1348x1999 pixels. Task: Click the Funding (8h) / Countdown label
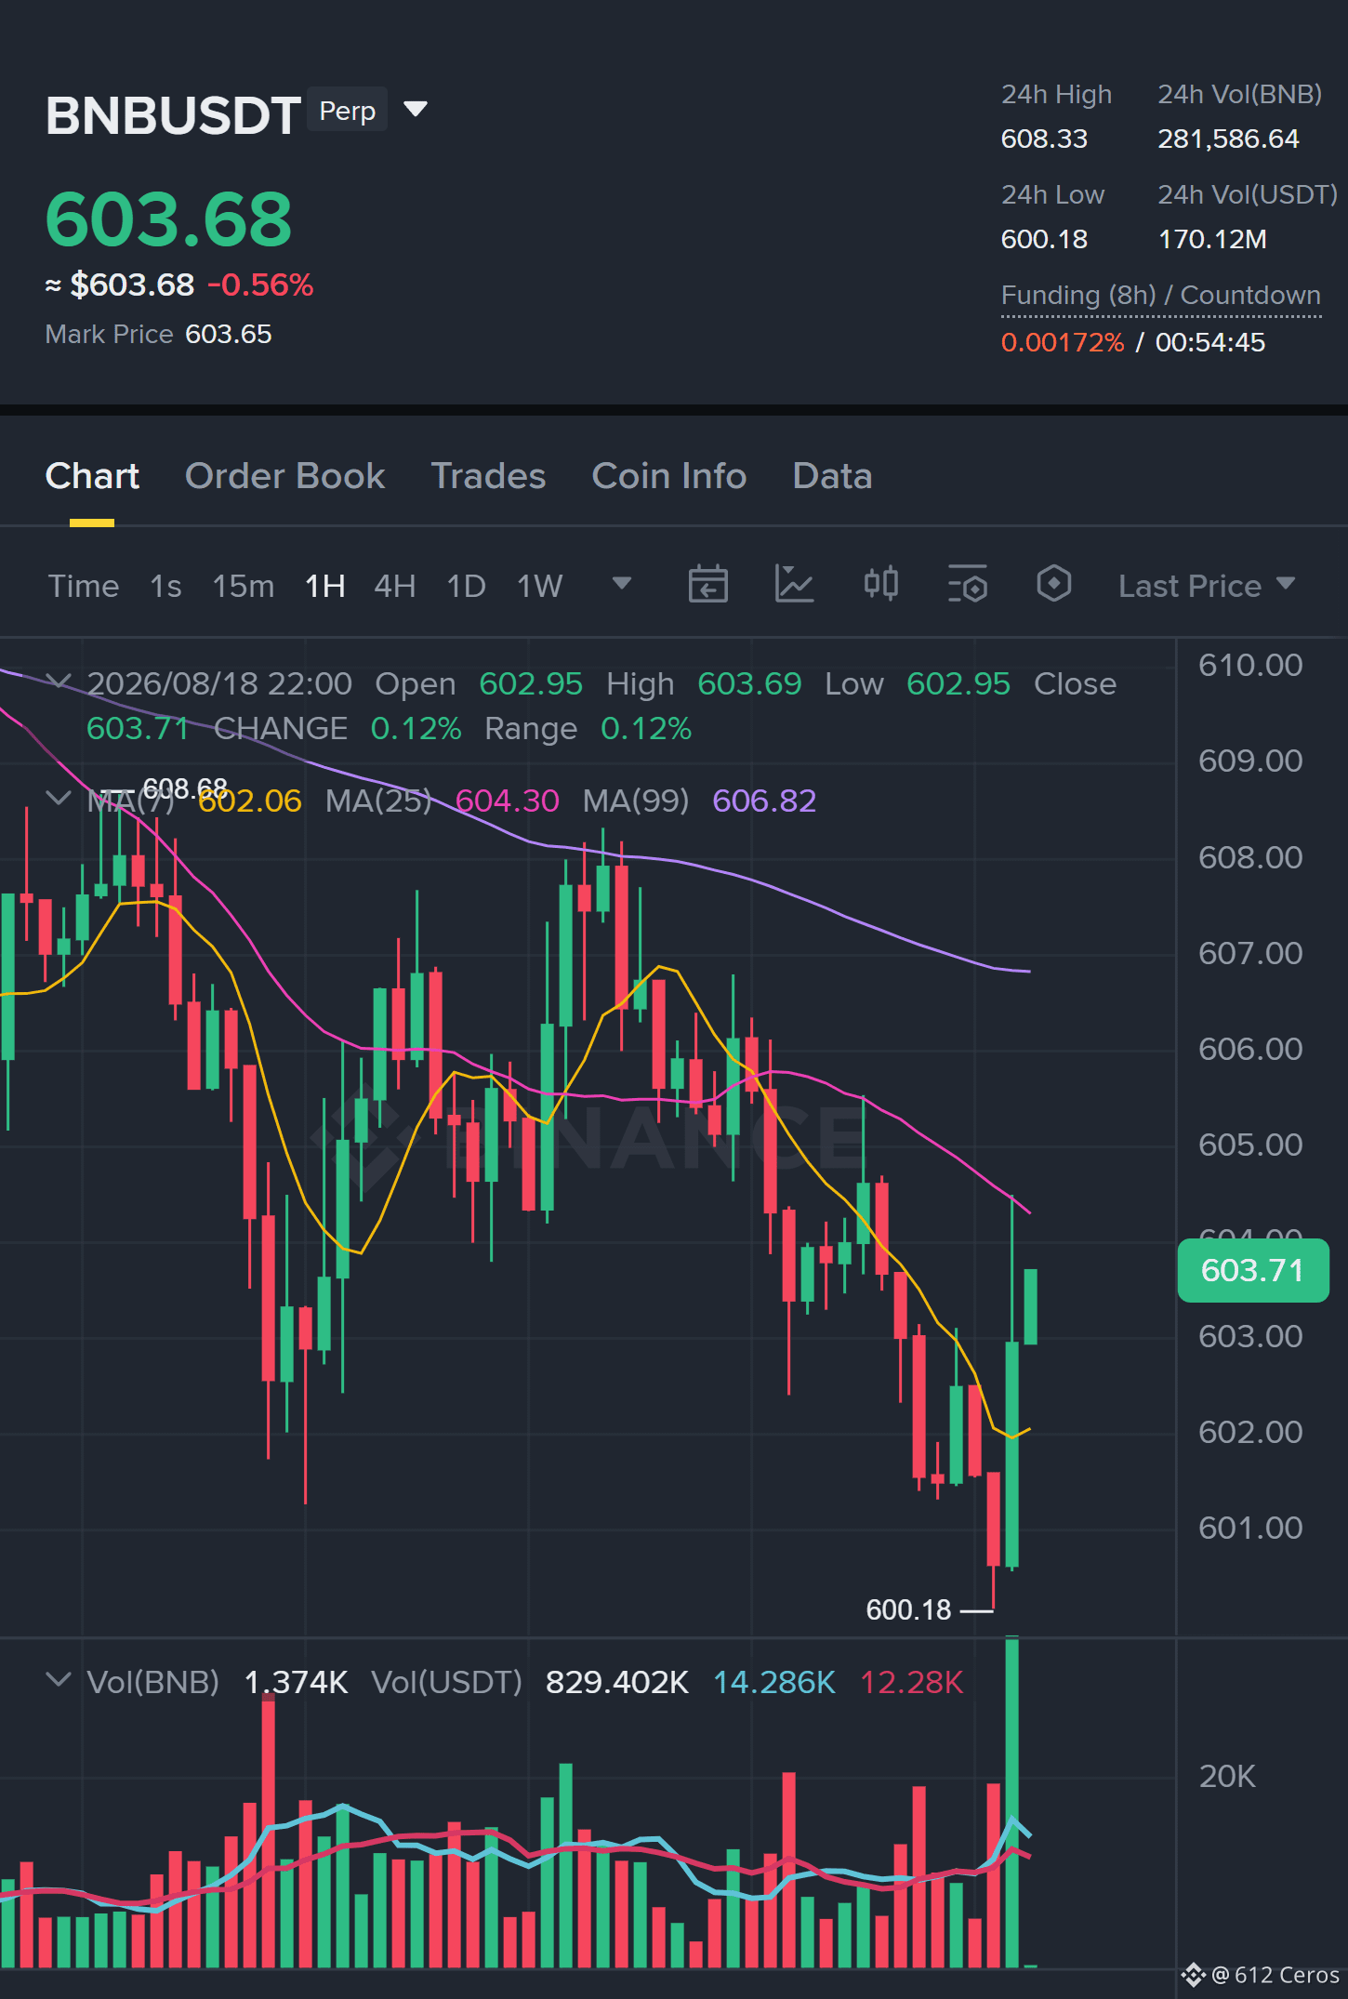point(1161,296)
